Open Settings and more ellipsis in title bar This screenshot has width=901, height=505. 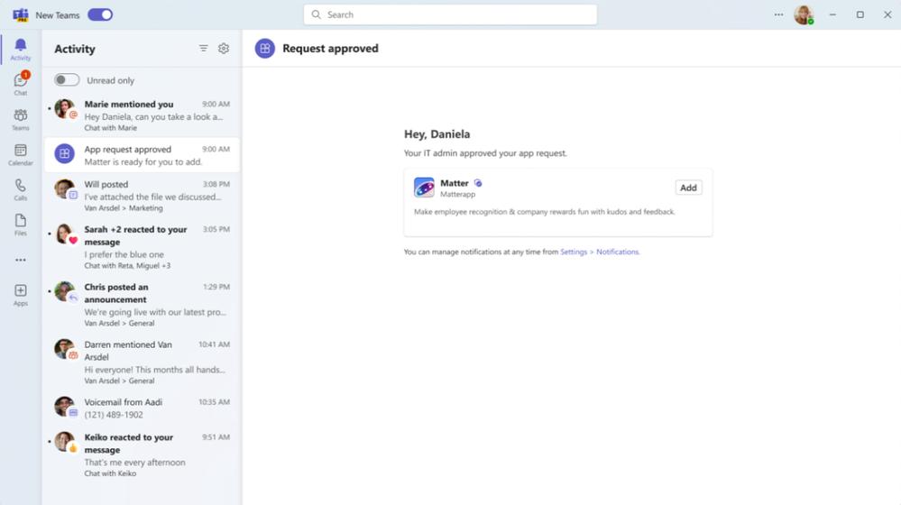tap(778, 15)
